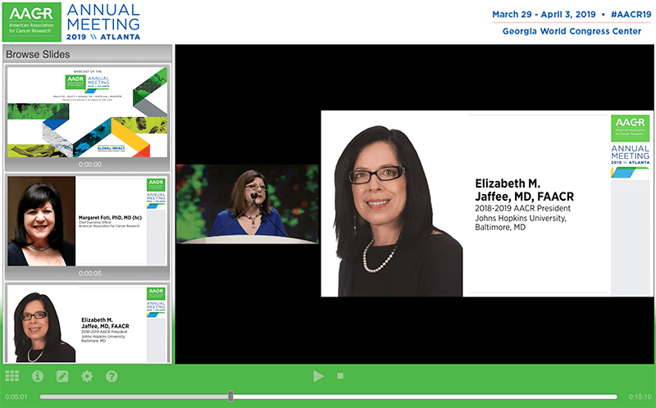Click the Annual Meeting 2019 Atlanta title
Image resolution: width=656 pixels, height=408 pixels.
point(103,22)
